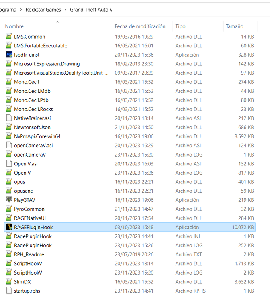270x301 pixels.
Task: Click the Microsoft.Expression.Drawing file icon
Action: pos(9,63)
